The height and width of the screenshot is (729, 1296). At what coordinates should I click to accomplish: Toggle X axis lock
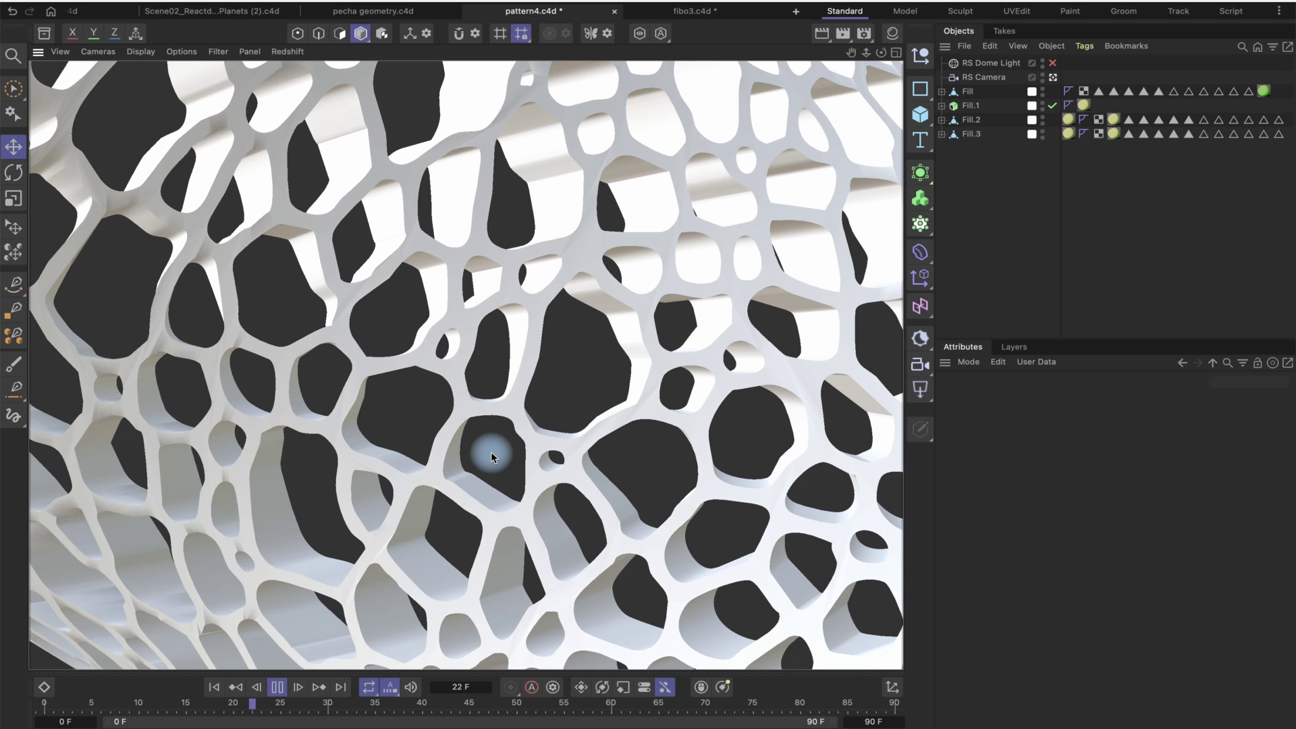72,33
